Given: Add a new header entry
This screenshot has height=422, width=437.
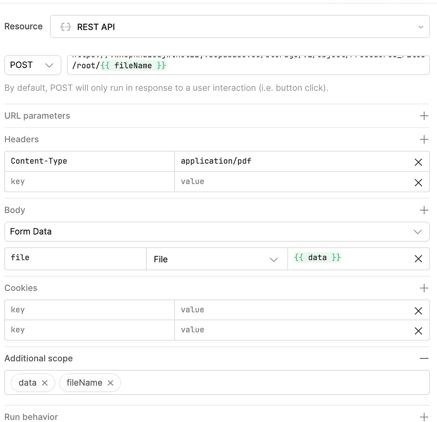Looking at the screenshot, I should click(x=424, y=139).
